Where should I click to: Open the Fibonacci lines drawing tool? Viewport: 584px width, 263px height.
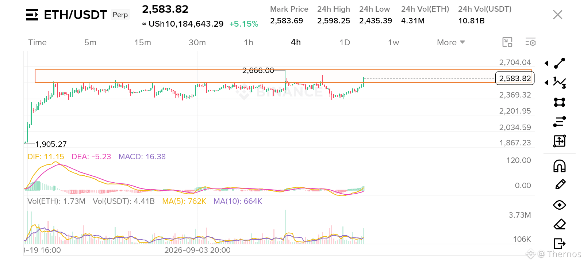tap(560, 122)
